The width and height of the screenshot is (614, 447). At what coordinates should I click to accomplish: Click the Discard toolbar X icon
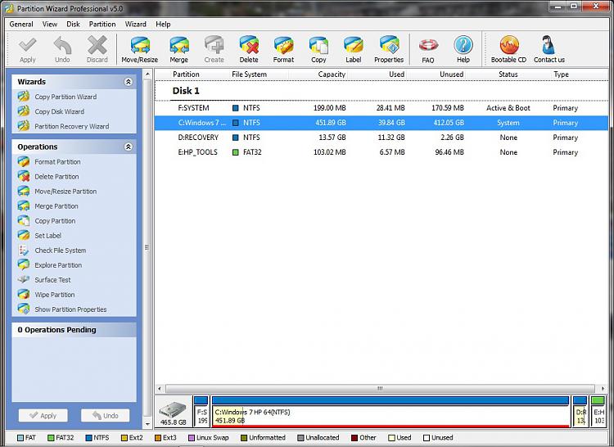[x=97, y=45]
